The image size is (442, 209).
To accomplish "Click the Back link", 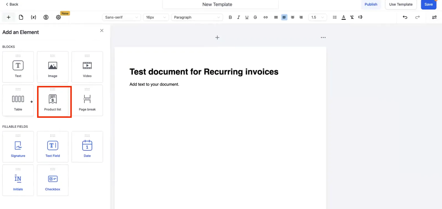I will [12, 4].
